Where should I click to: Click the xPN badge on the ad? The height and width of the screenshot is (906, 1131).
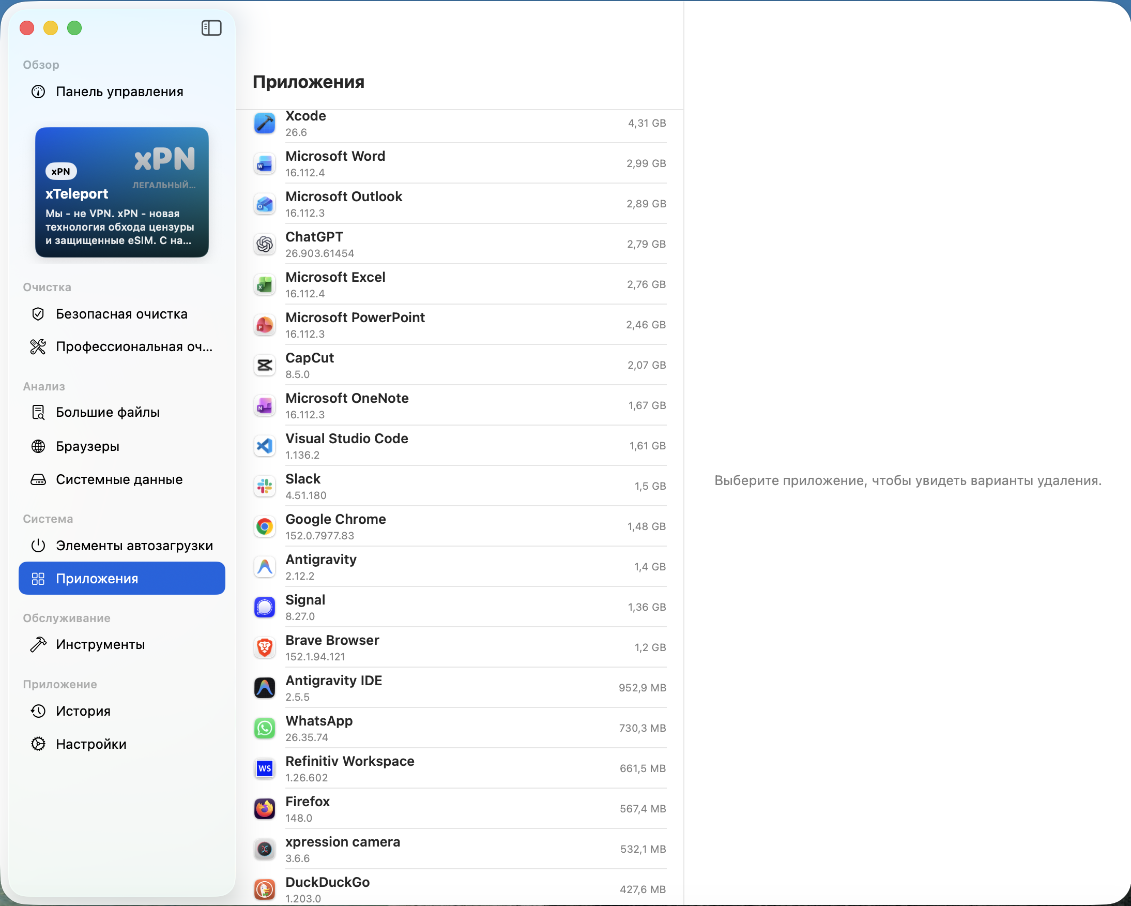tap(62, 171)
